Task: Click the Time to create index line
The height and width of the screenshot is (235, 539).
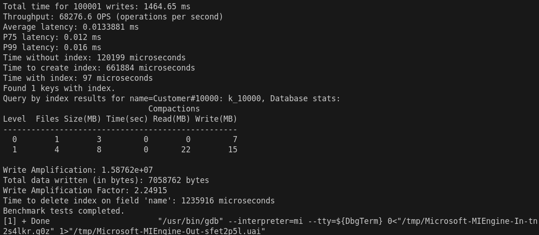Action: click(99, 68)
